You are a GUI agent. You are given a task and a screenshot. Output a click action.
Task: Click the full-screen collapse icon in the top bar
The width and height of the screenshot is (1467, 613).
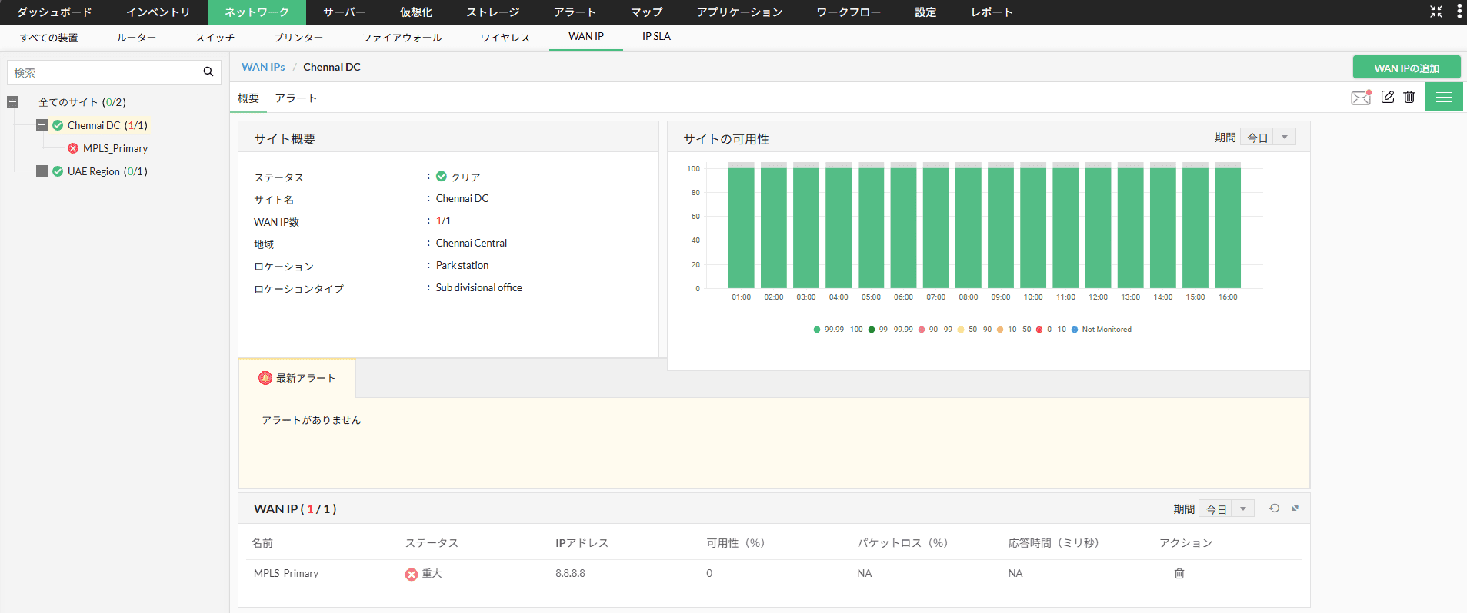(x=1436, y=12)
